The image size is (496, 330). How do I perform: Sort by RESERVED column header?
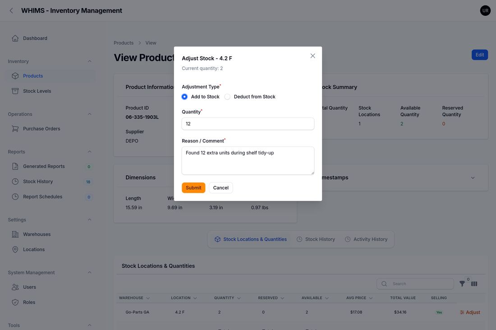tap(271, 298)
